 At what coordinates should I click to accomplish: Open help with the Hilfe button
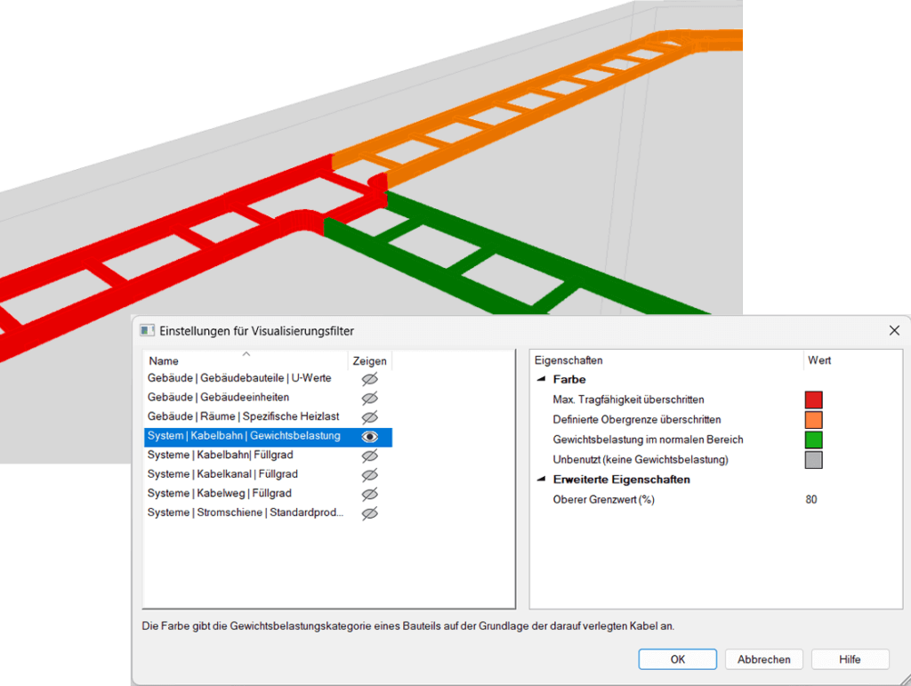click(849, 659)
